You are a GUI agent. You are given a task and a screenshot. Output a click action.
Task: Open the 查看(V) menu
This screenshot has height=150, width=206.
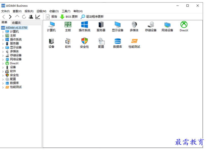[x=17, y=11]
